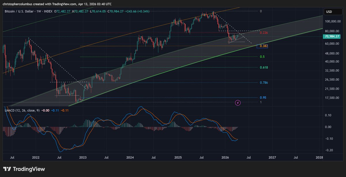Click the blue LMACD value −0.11
Screen dimensions: 346x177
point(55,110)
